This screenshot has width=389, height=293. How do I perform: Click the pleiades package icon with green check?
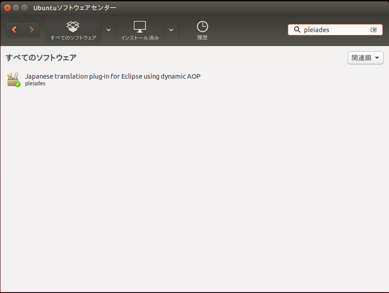pyautogui.click(x=13, y=80)
